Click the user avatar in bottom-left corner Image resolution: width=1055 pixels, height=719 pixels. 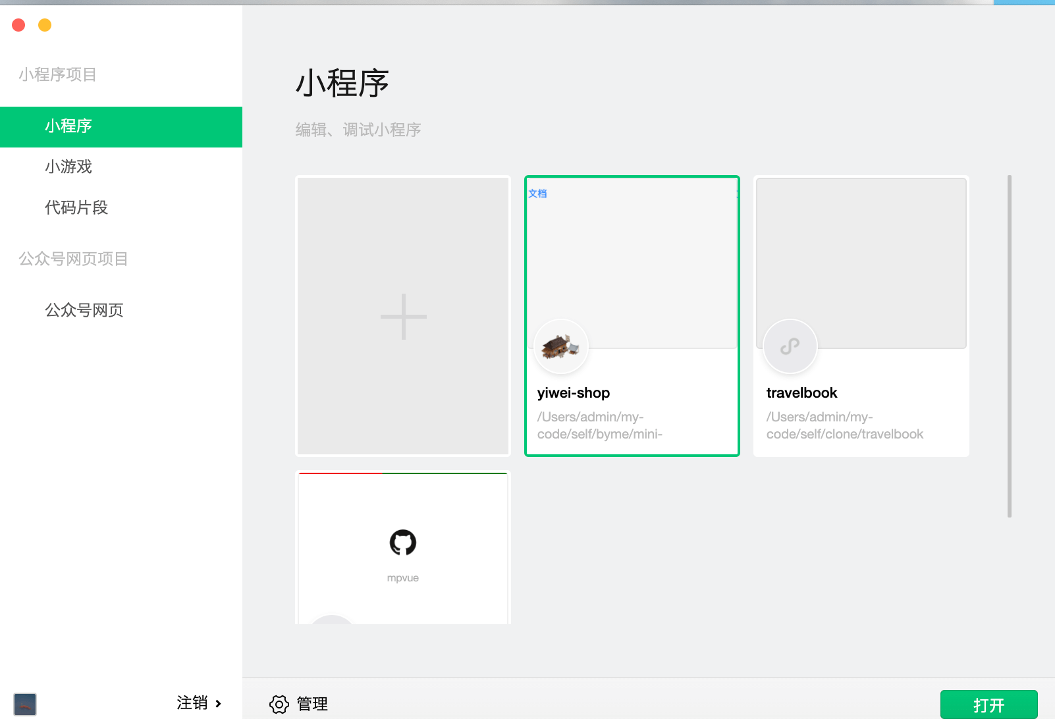[25, 704]
